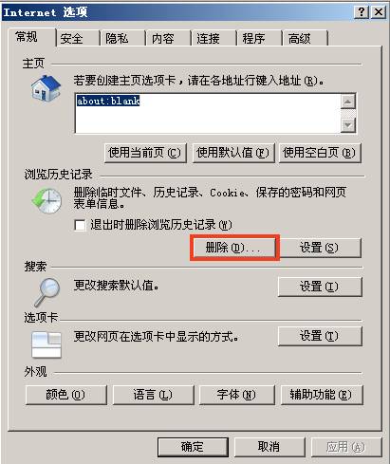
Task: Open search defaults 设置(I) button
Action: click(320, 287)
